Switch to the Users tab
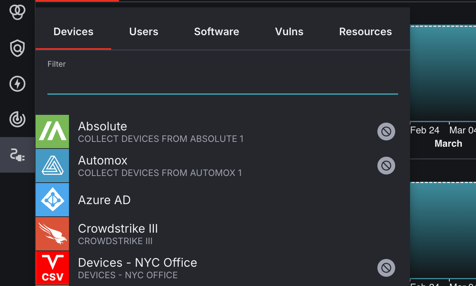Viewport: 476px width, 286px height. [144, 31]
